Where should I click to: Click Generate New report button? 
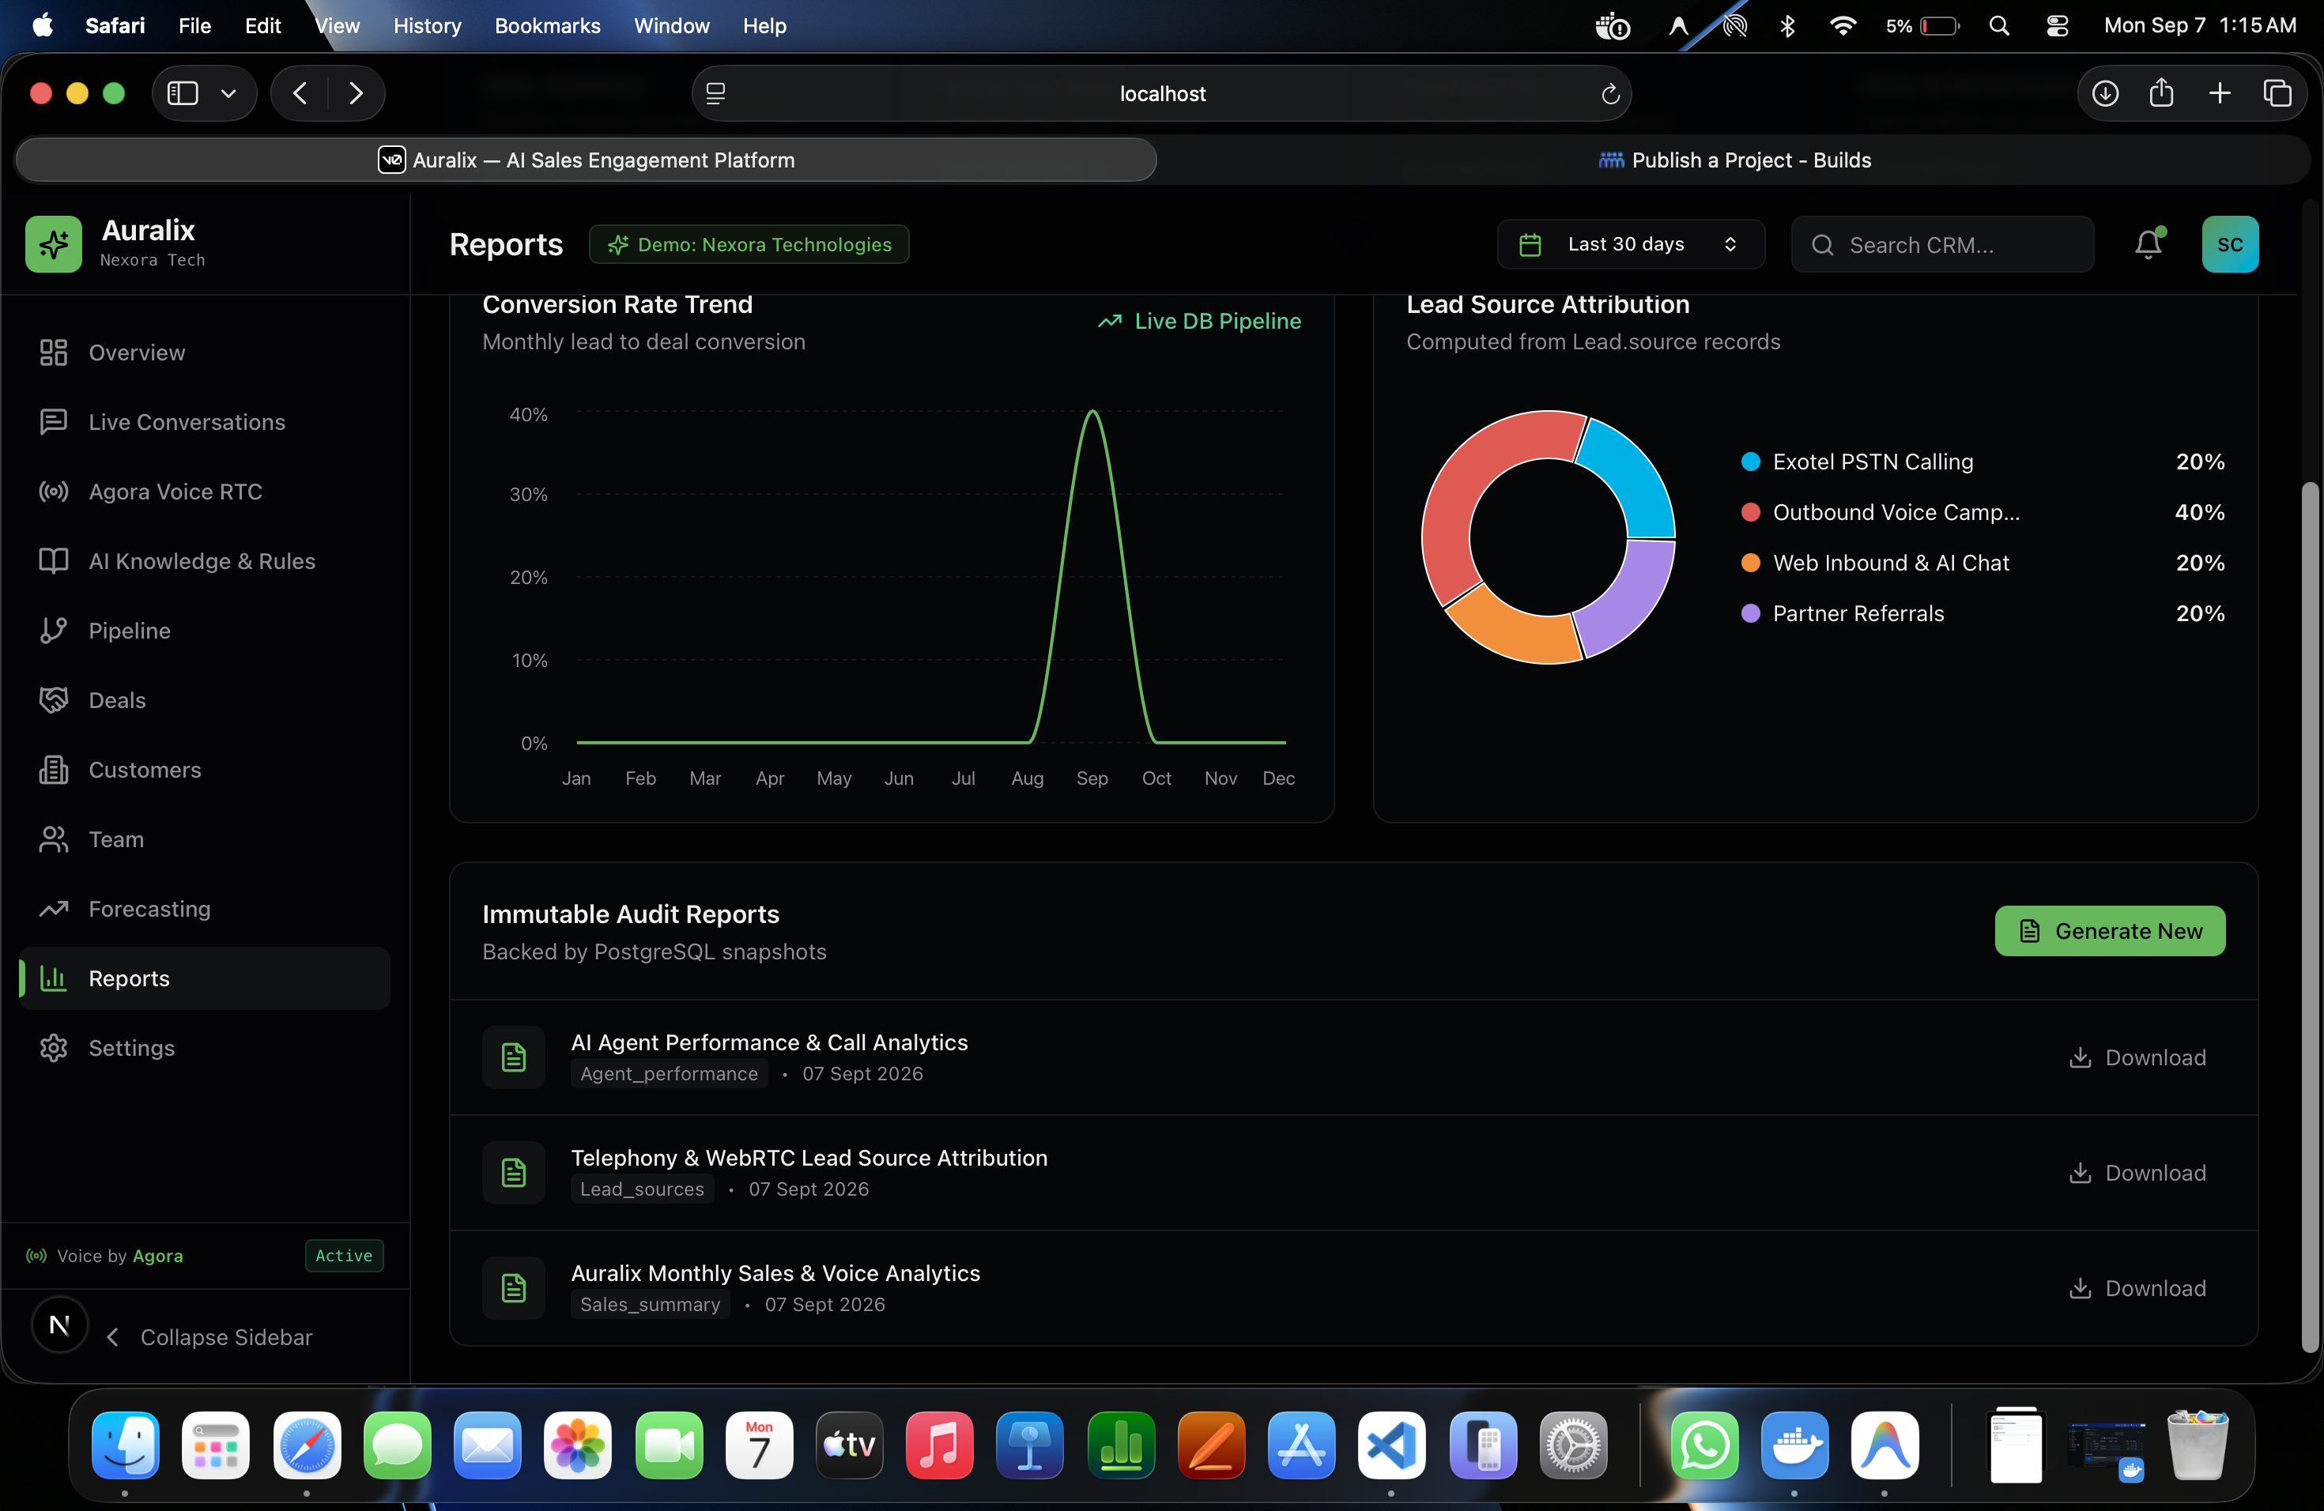2109,930
